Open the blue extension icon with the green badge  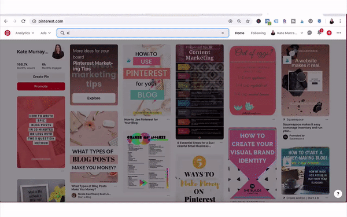tap(267, 21)
